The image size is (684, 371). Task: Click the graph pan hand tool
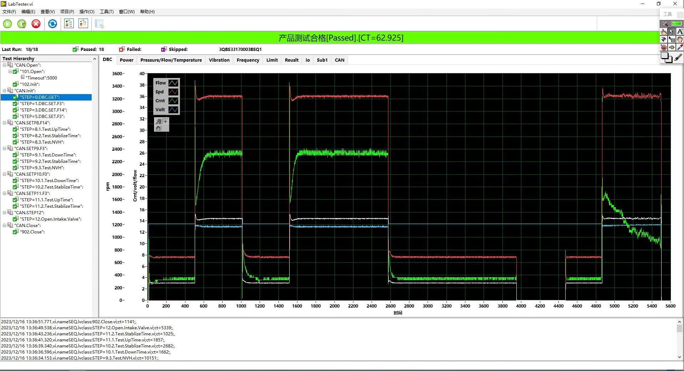158,128
